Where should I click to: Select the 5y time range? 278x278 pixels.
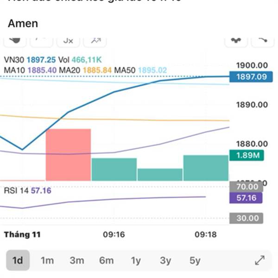[195, 260]
